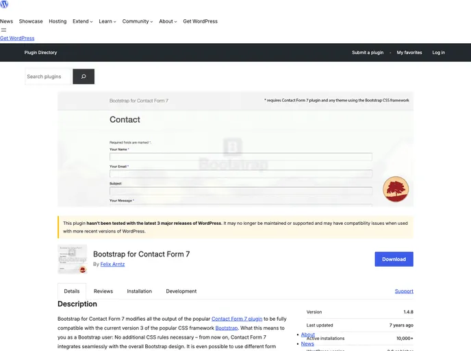
Task: Switch to the Installation tab
Action: [140, 291]
